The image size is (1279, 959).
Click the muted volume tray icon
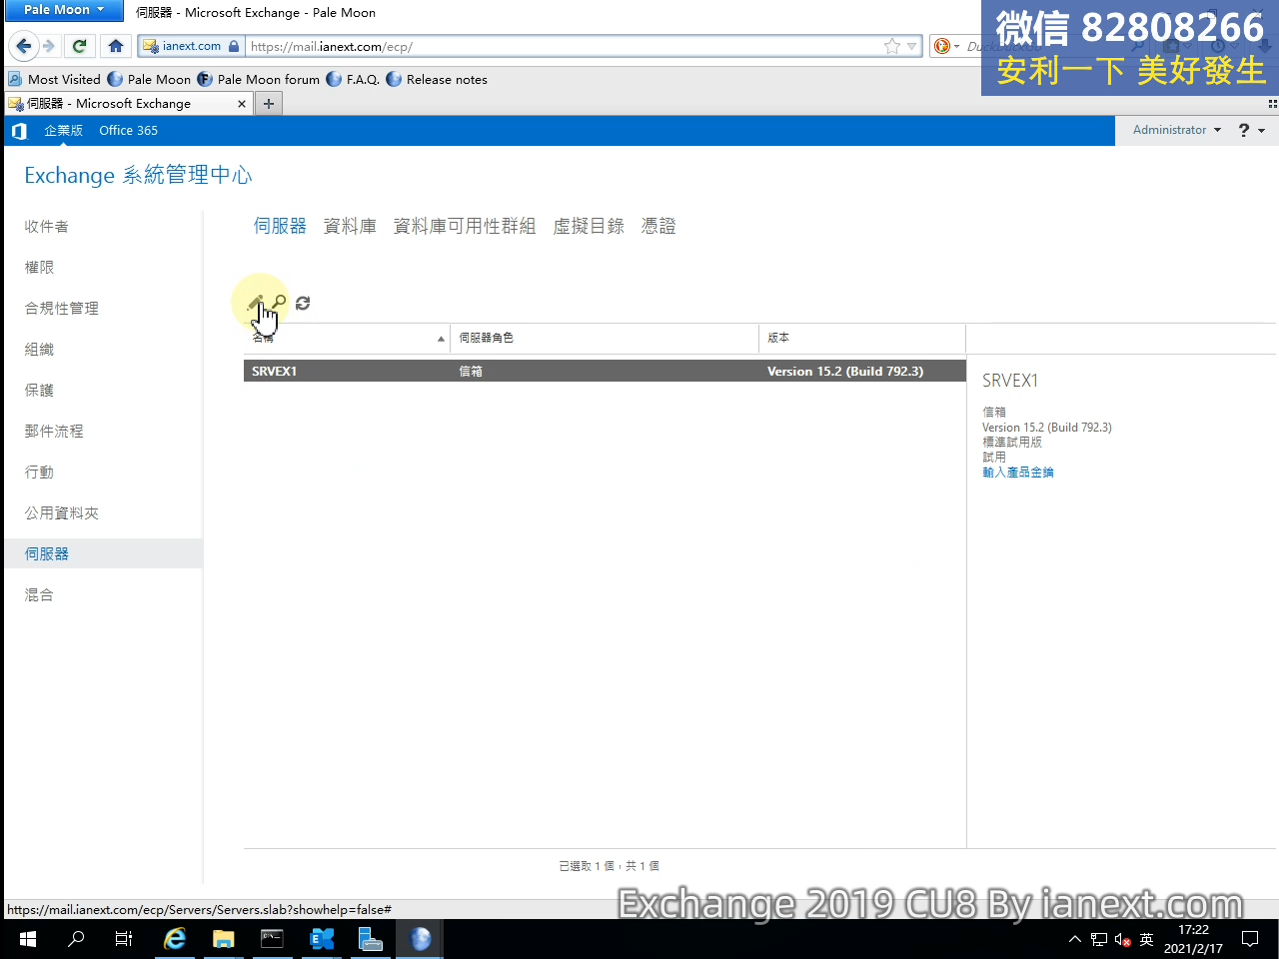[x=1122, y=939]
